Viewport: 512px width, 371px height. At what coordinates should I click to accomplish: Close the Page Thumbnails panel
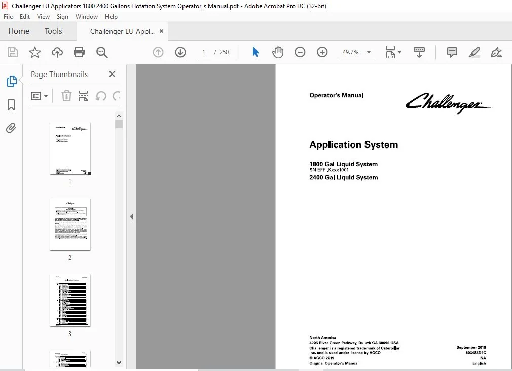pos(112,74)
